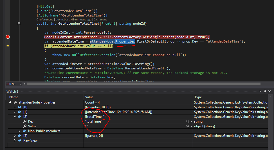Open visualizer dropdown arrow in Value row

pos(191,126)
